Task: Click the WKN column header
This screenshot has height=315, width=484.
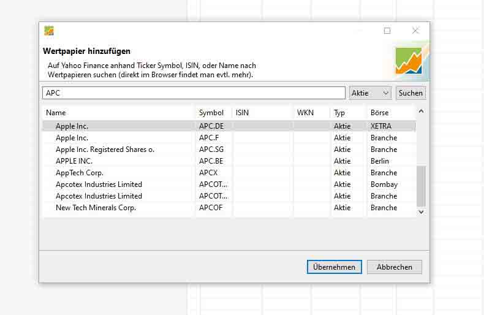Action: (x=312, y=113)
